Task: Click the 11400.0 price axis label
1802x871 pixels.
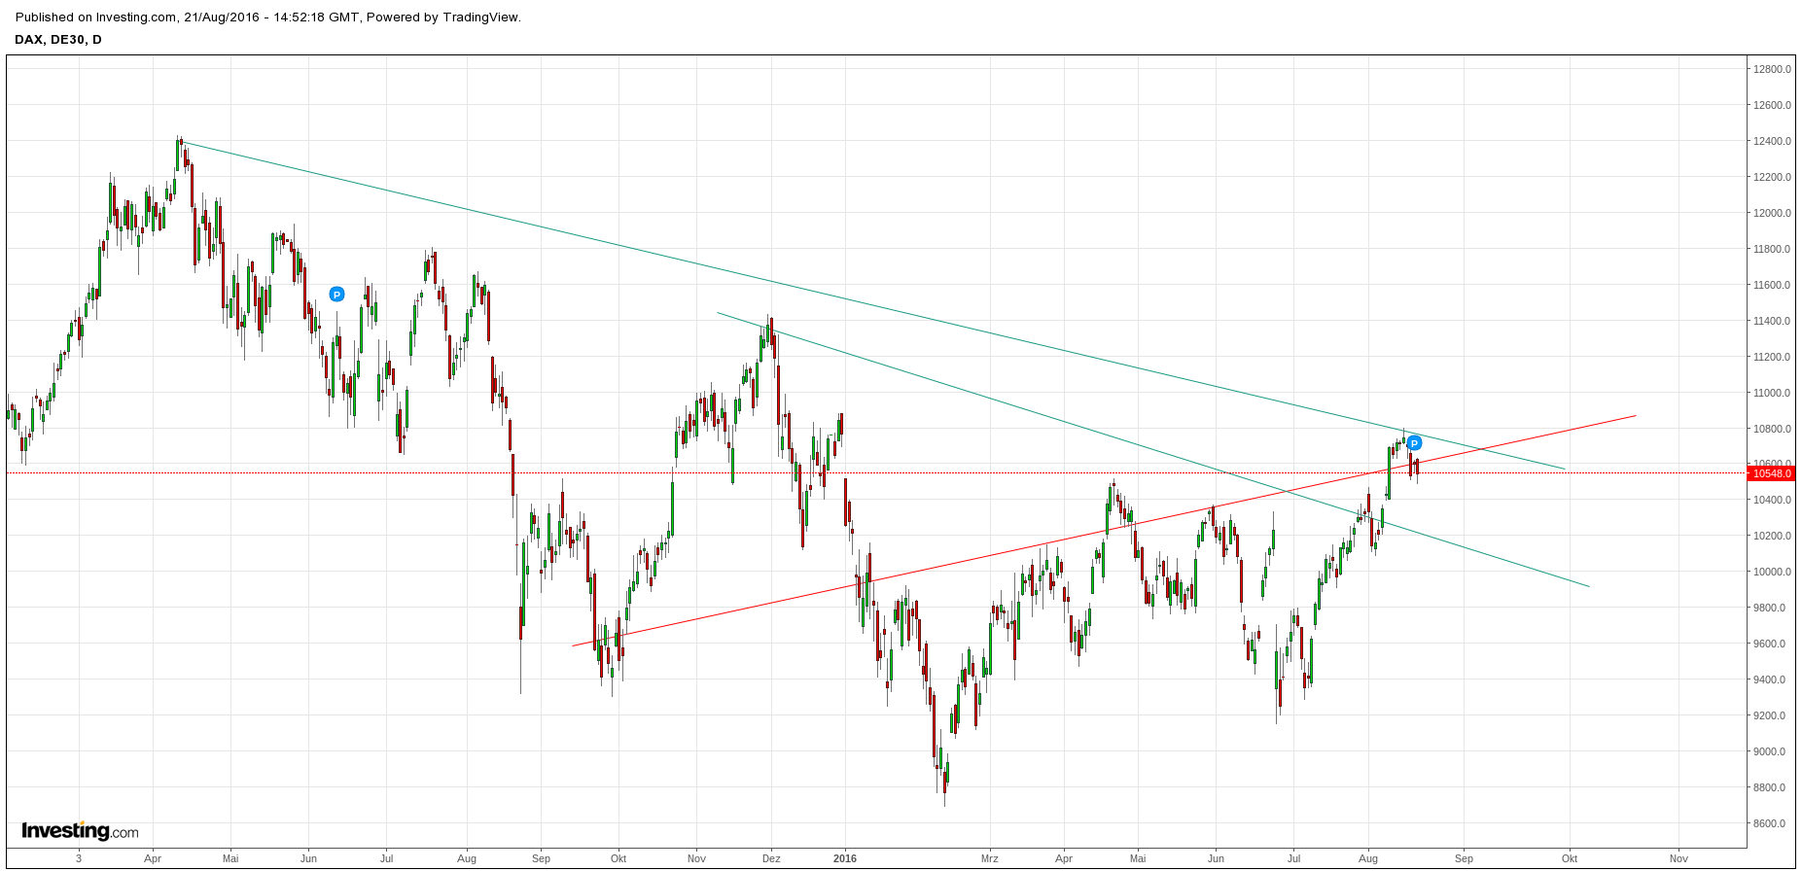Action: pyautogui.click(x=1772, y=321)
